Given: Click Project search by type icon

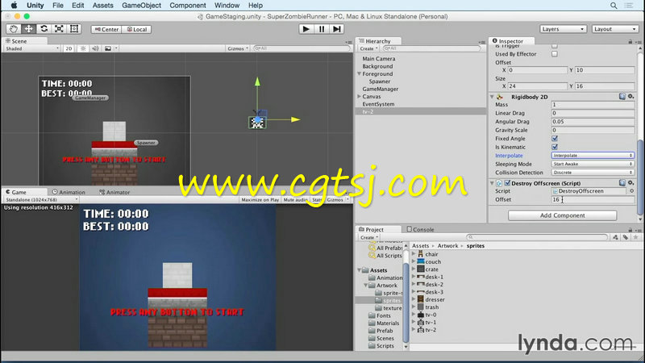Looking at the screenshot, I should 615,237.
